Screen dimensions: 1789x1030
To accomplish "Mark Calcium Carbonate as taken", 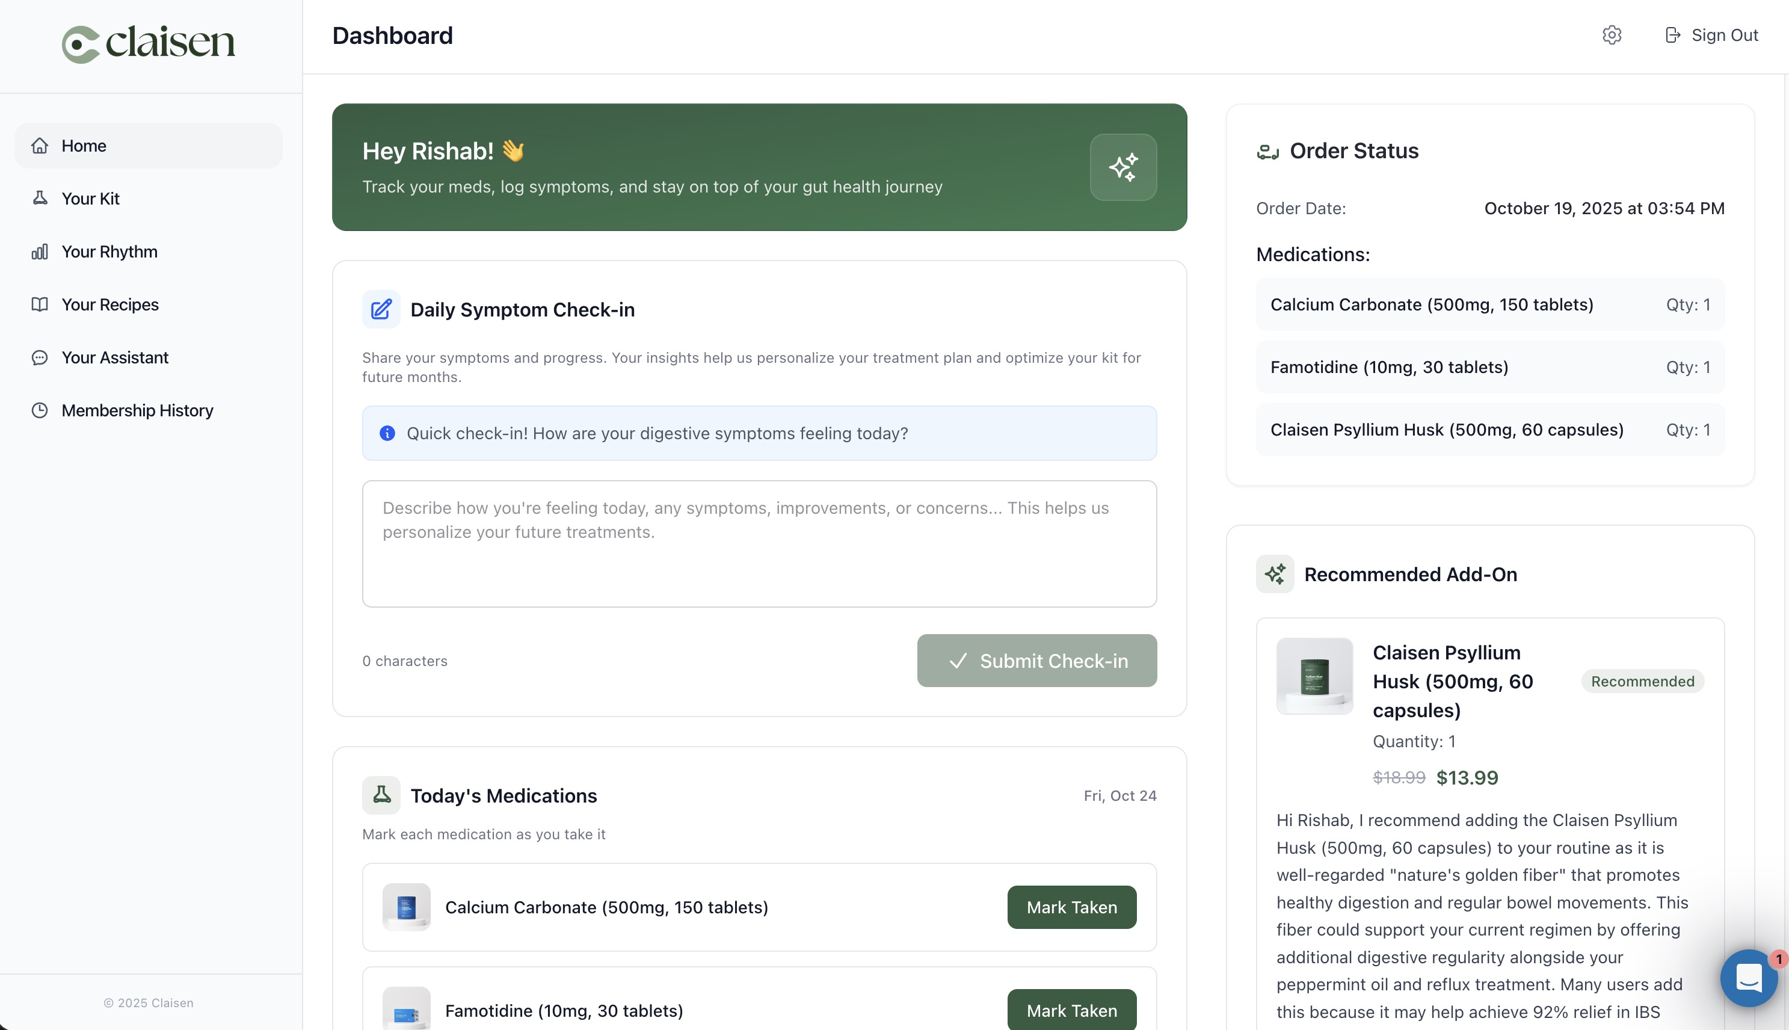I will pyautogui.click(x=1071, y=906).
